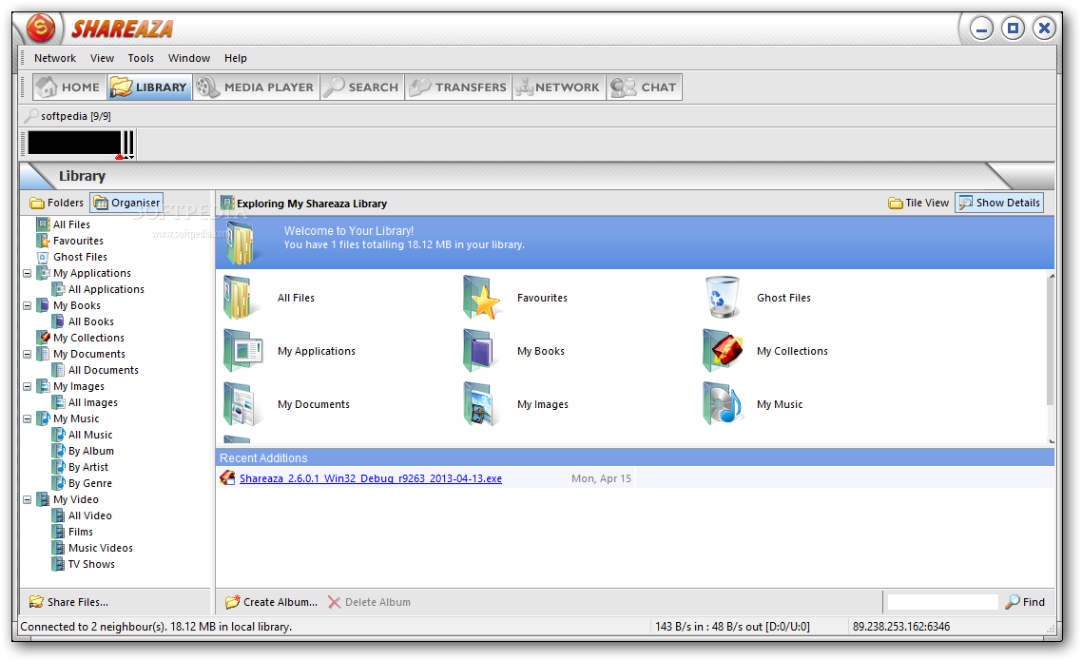This screenshot has width=1082, height=661.
Task: Collapse the My Books tree node
Action: [27, 305]
